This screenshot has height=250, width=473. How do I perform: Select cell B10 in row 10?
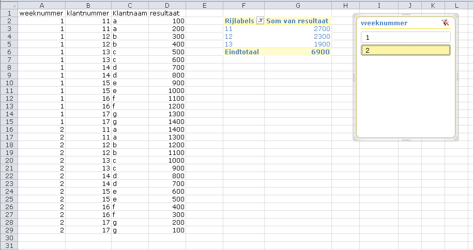pos(88,83)
